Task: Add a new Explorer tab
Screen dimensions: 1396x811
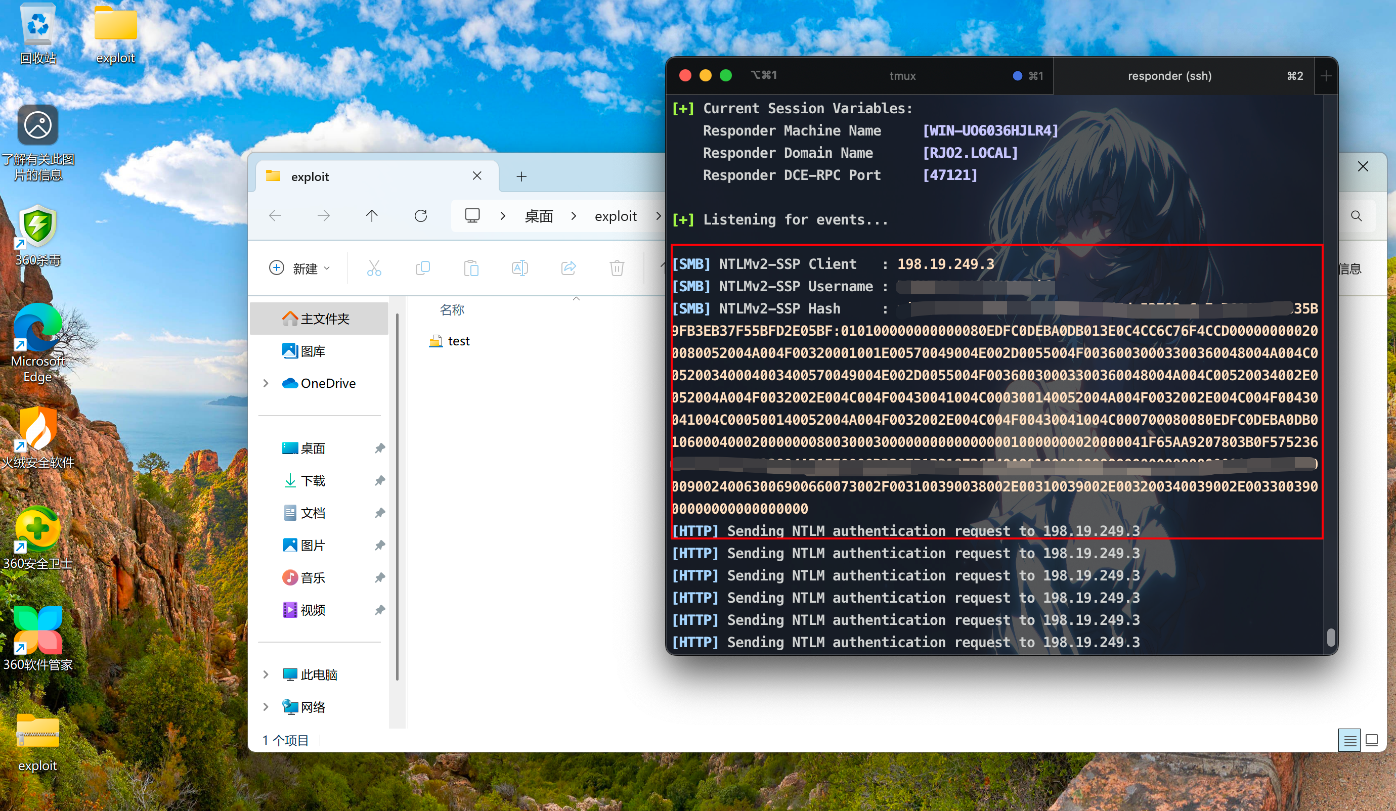Action: (521, 176)
